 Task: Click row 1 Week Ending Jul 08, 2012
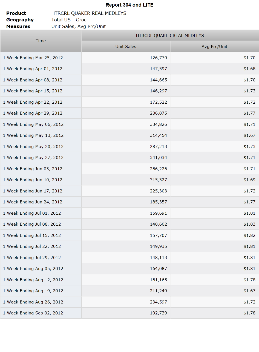tap(129, 224)
